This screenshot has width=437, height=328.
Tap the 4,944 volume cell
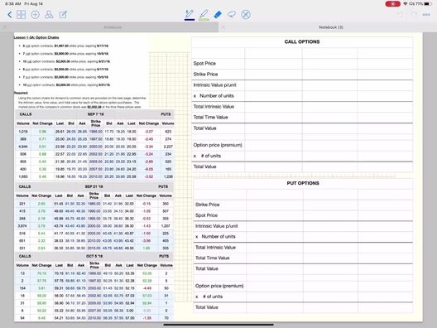[23, 147]
